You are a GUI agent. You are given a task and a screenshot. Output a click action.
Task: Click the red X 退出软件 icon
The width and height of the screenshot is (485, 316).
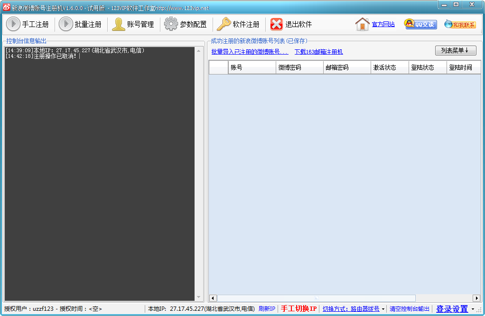tap(276, 24)
